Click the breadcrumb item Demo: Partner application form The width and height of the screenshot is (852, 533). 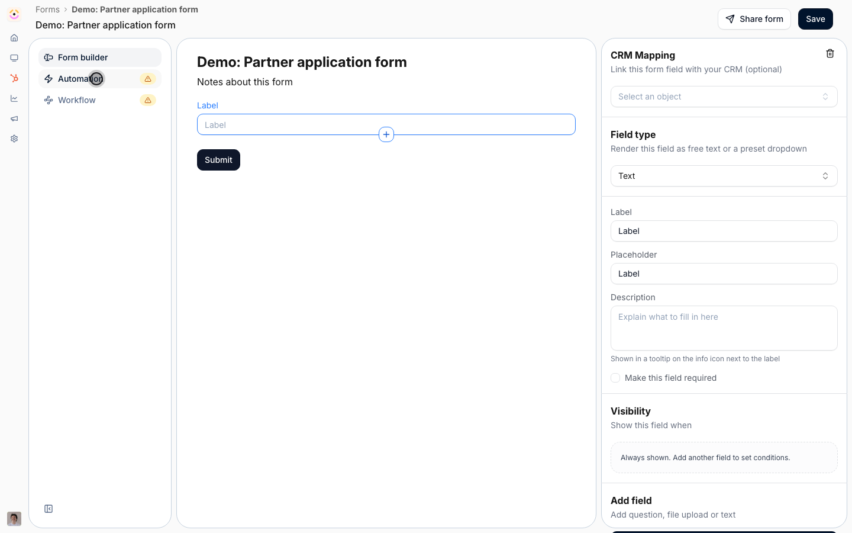(x=135, y=9)
